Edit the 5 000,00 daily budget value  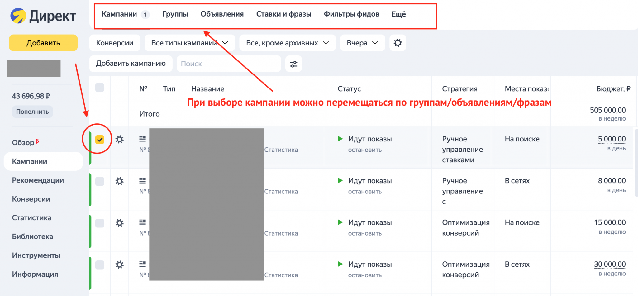[612, 139]
